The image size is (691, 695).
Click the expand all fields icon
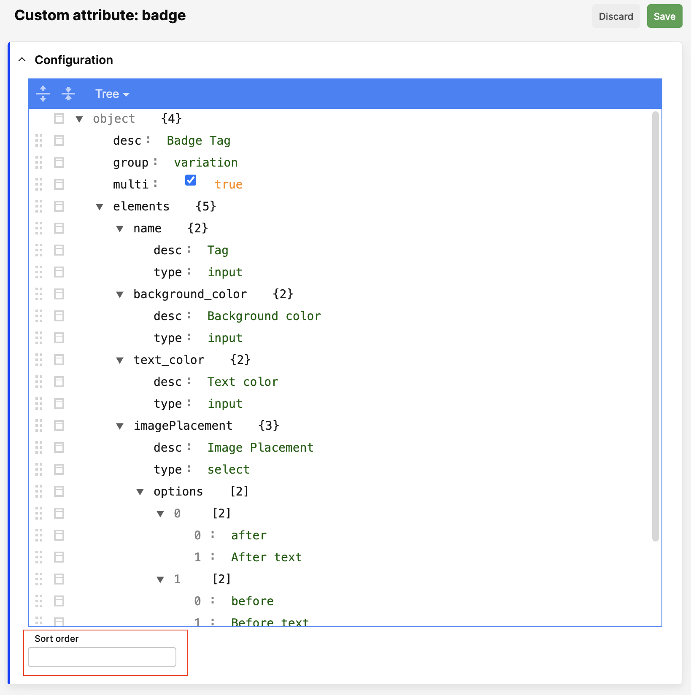(x=43, y=94)
